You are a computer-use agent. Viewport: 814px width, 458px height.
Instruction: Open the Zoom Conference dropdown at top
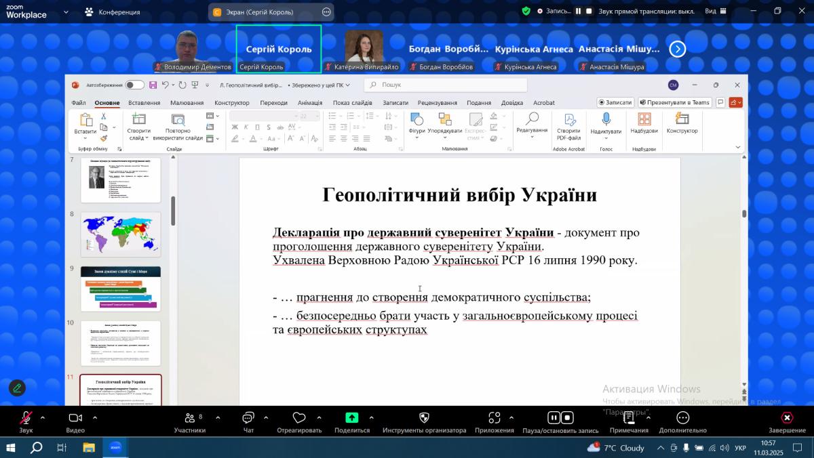click(x=113, y=12)
